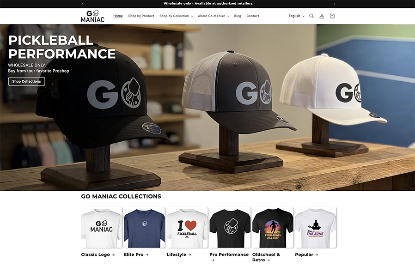Click the GO MANIAC COLLECTIONS heading

[x=121, y=196]
